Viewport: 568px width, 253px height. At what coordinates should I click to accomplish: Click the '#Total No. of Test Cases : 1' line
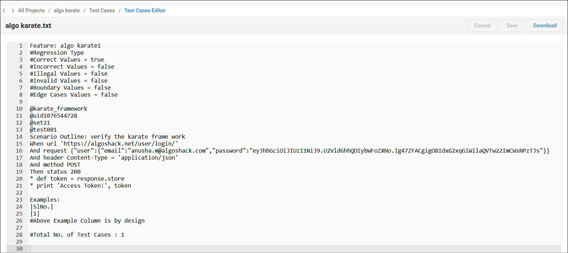pos(77,234)
